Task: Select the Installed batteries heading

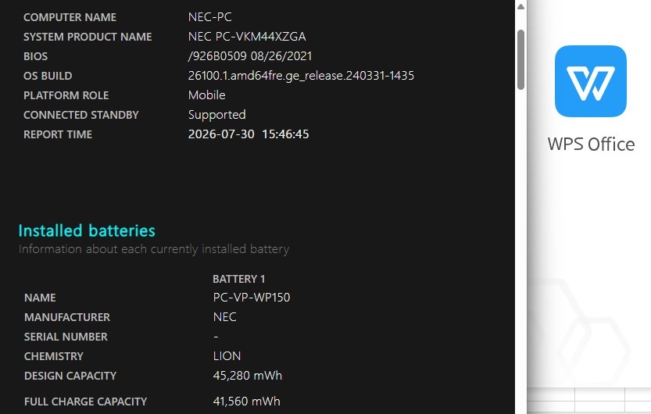Action: coord(87,230)
